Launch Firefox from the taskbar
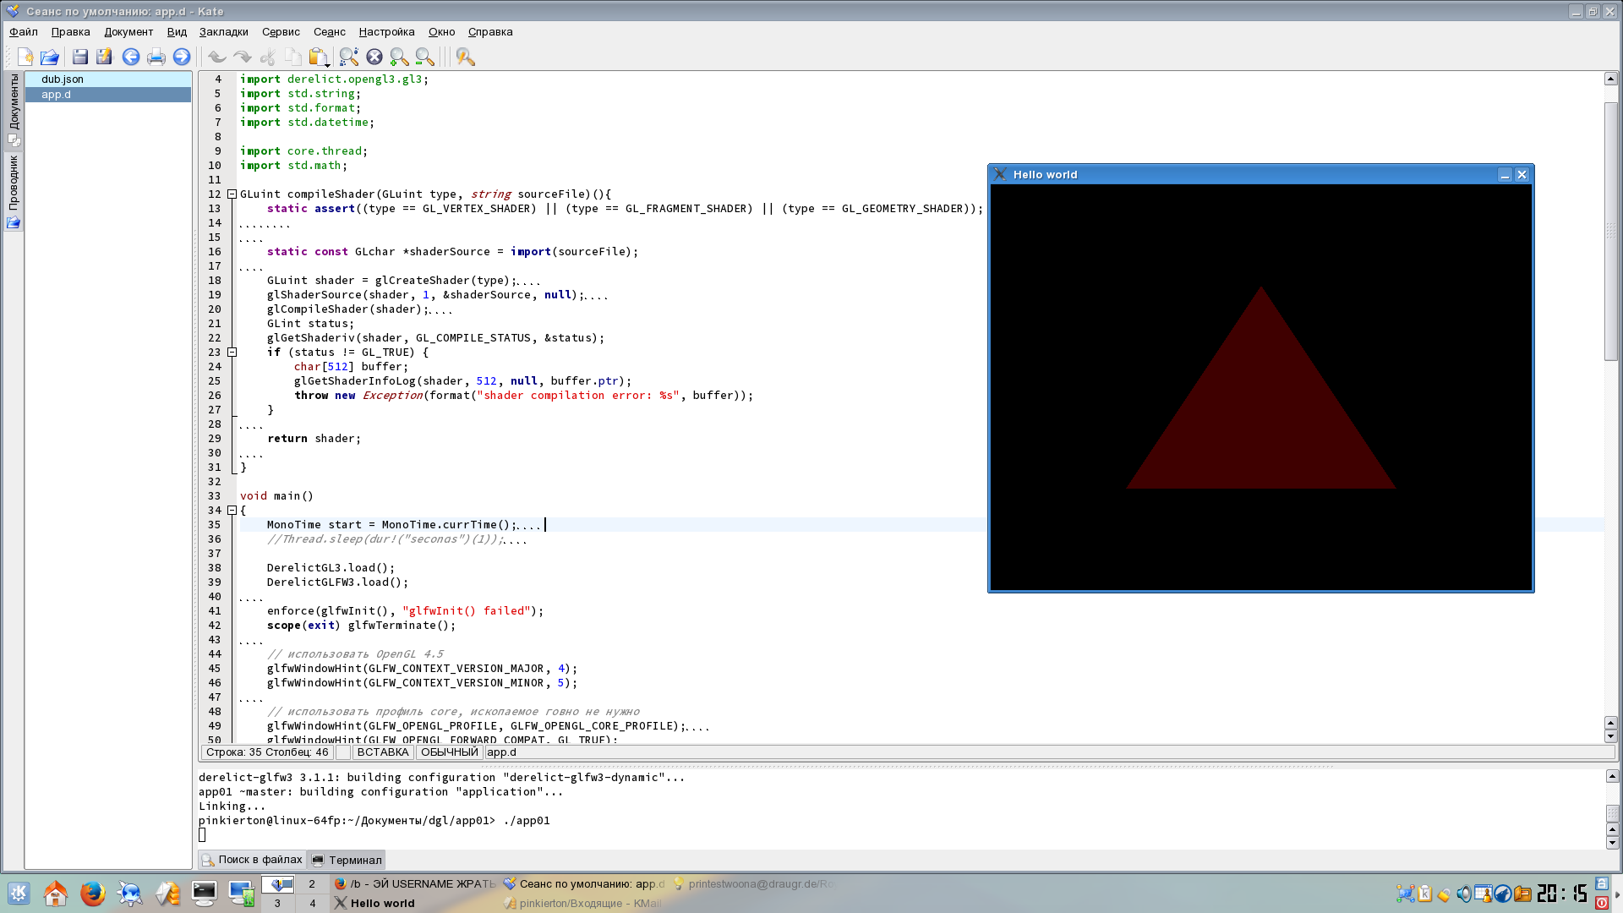This screenshot has height=913, width=1623. pyautogui.click(x=92, y=894)
